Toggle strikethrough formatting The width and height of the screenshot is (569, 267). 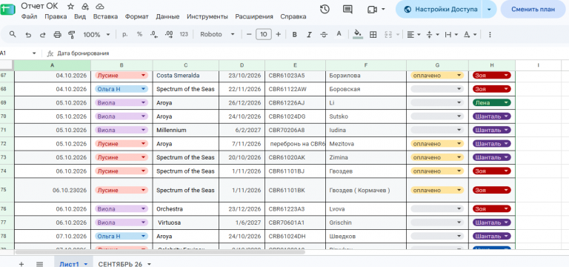[x=324, y=35]
